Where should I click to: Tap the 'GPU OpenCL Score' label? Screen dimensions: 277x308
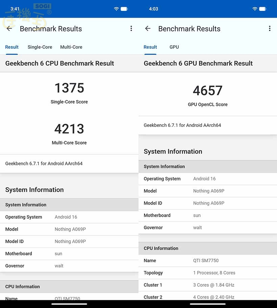pos(208,104)
